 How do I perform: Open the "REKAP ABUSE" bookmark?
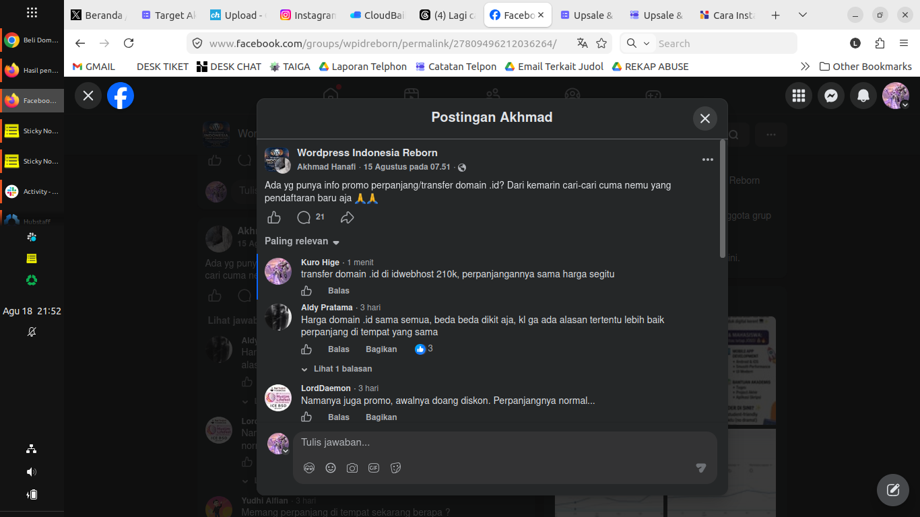coord(650,67)
